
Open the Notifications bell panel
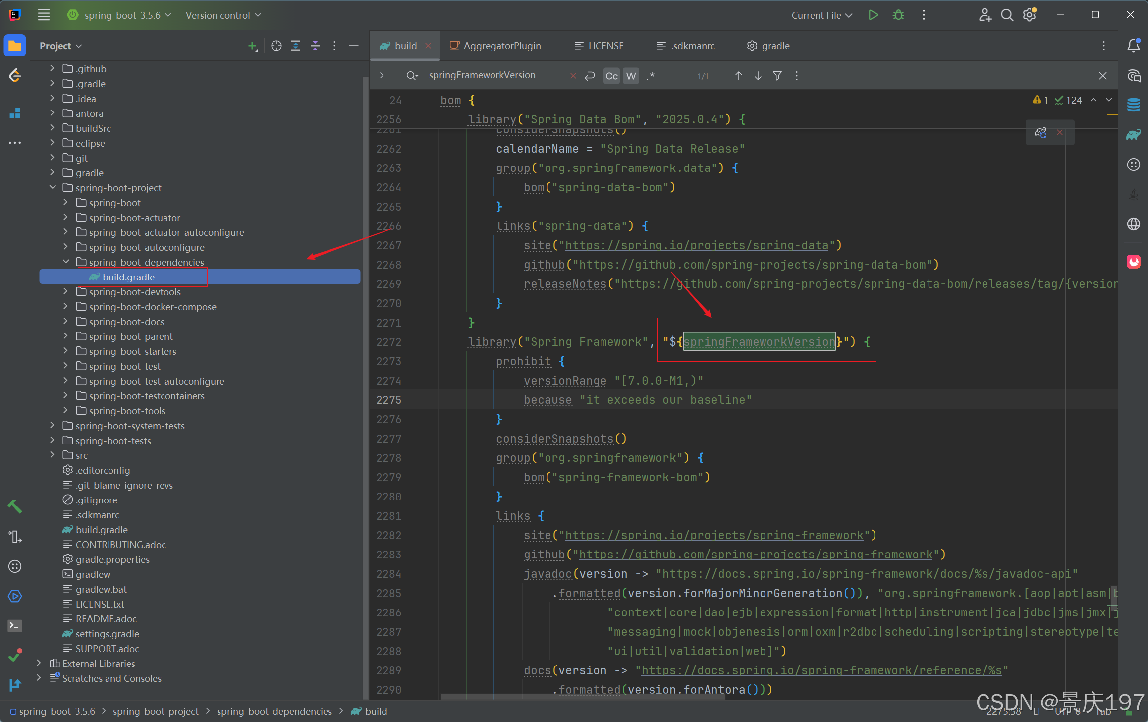[1134, 45]
